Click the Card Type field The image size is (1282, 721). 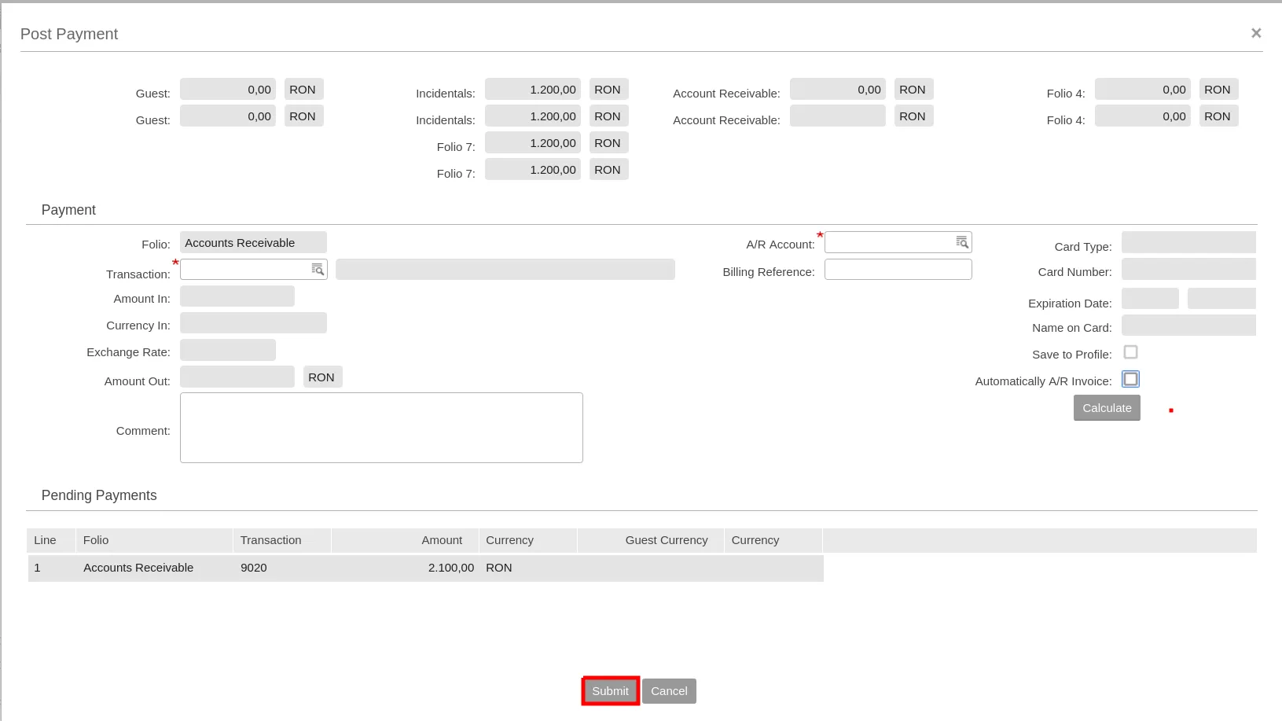tap(1188, 242)
